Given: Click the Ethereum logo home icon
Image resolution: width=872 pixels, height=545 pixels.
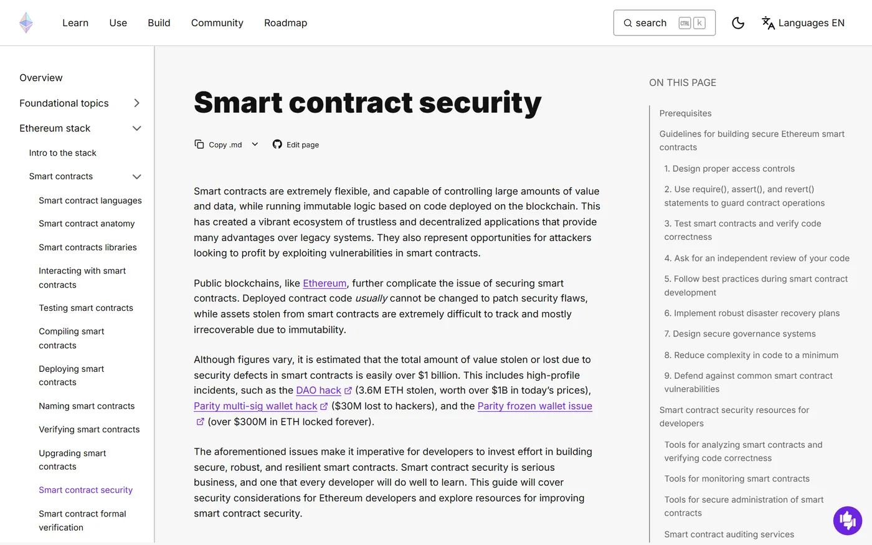Looking at the screenshot, I should (26, 22).
